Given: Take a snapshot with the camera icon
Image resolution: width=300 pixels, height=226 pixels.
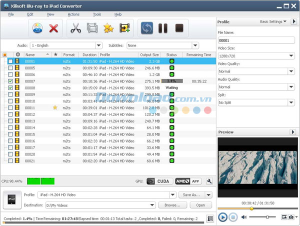Looking at the screenshot, I should pos(290,217).
